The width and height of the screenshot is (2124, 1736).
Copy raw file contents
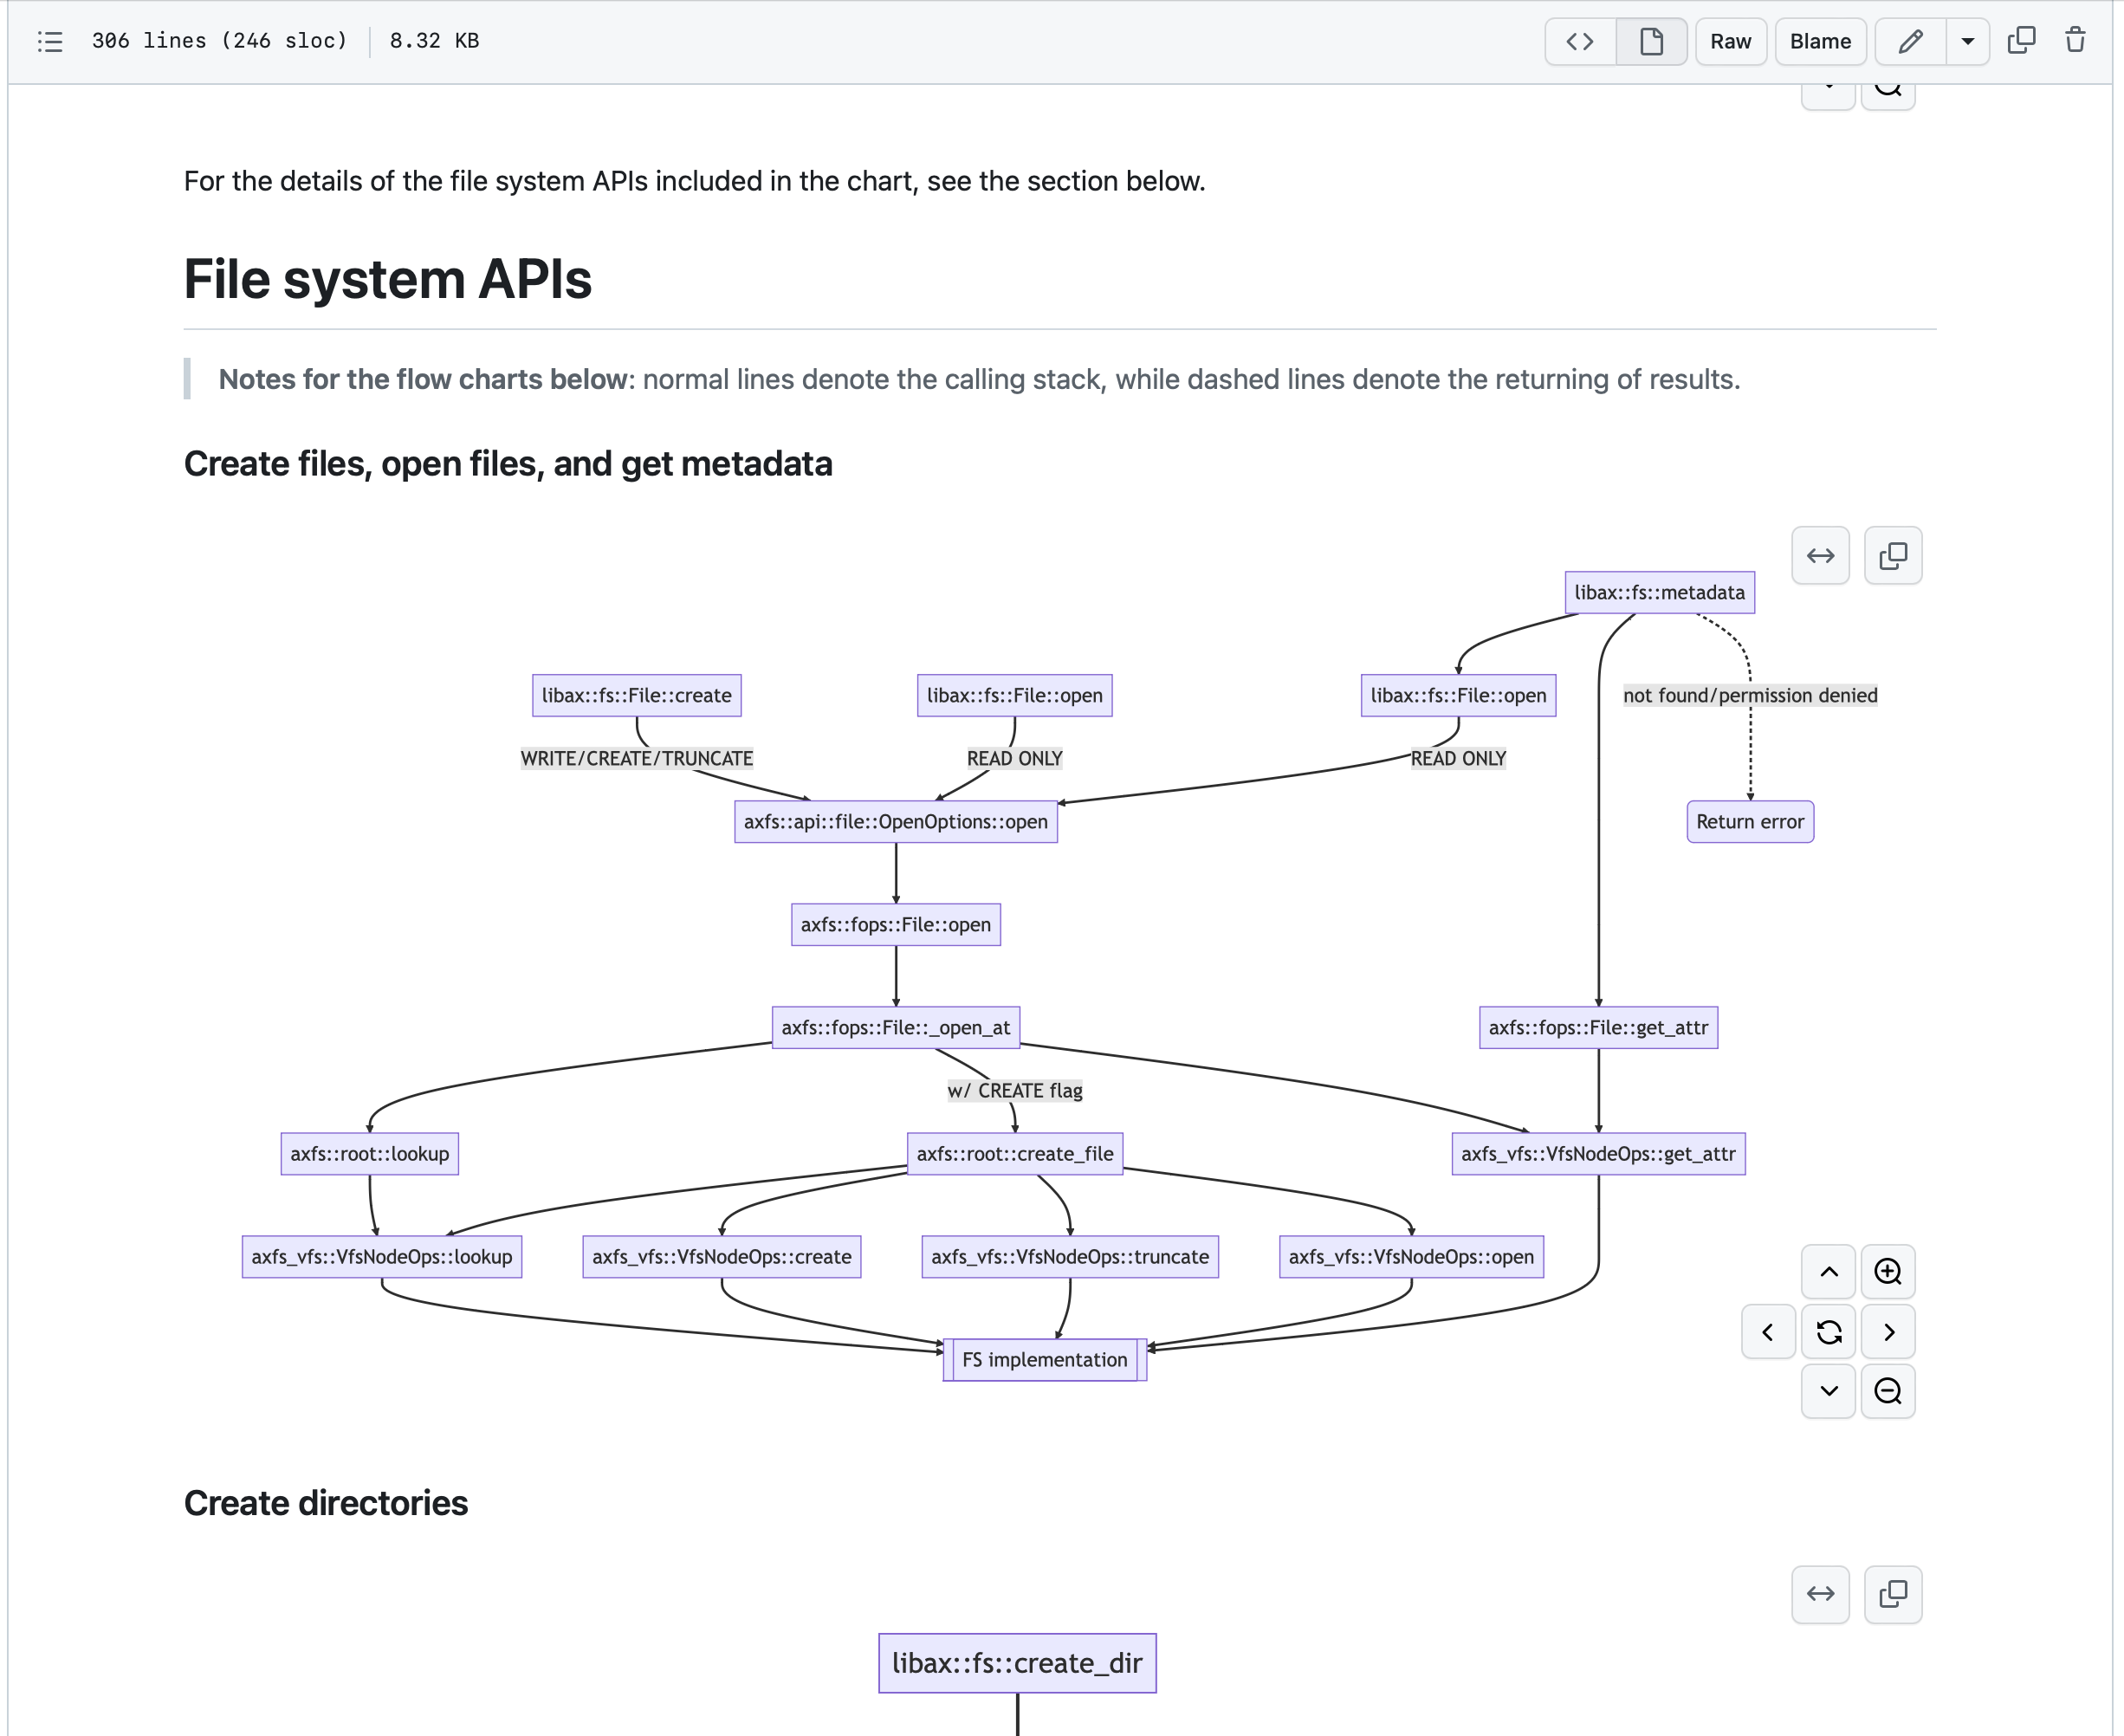tap(2021, 41)
